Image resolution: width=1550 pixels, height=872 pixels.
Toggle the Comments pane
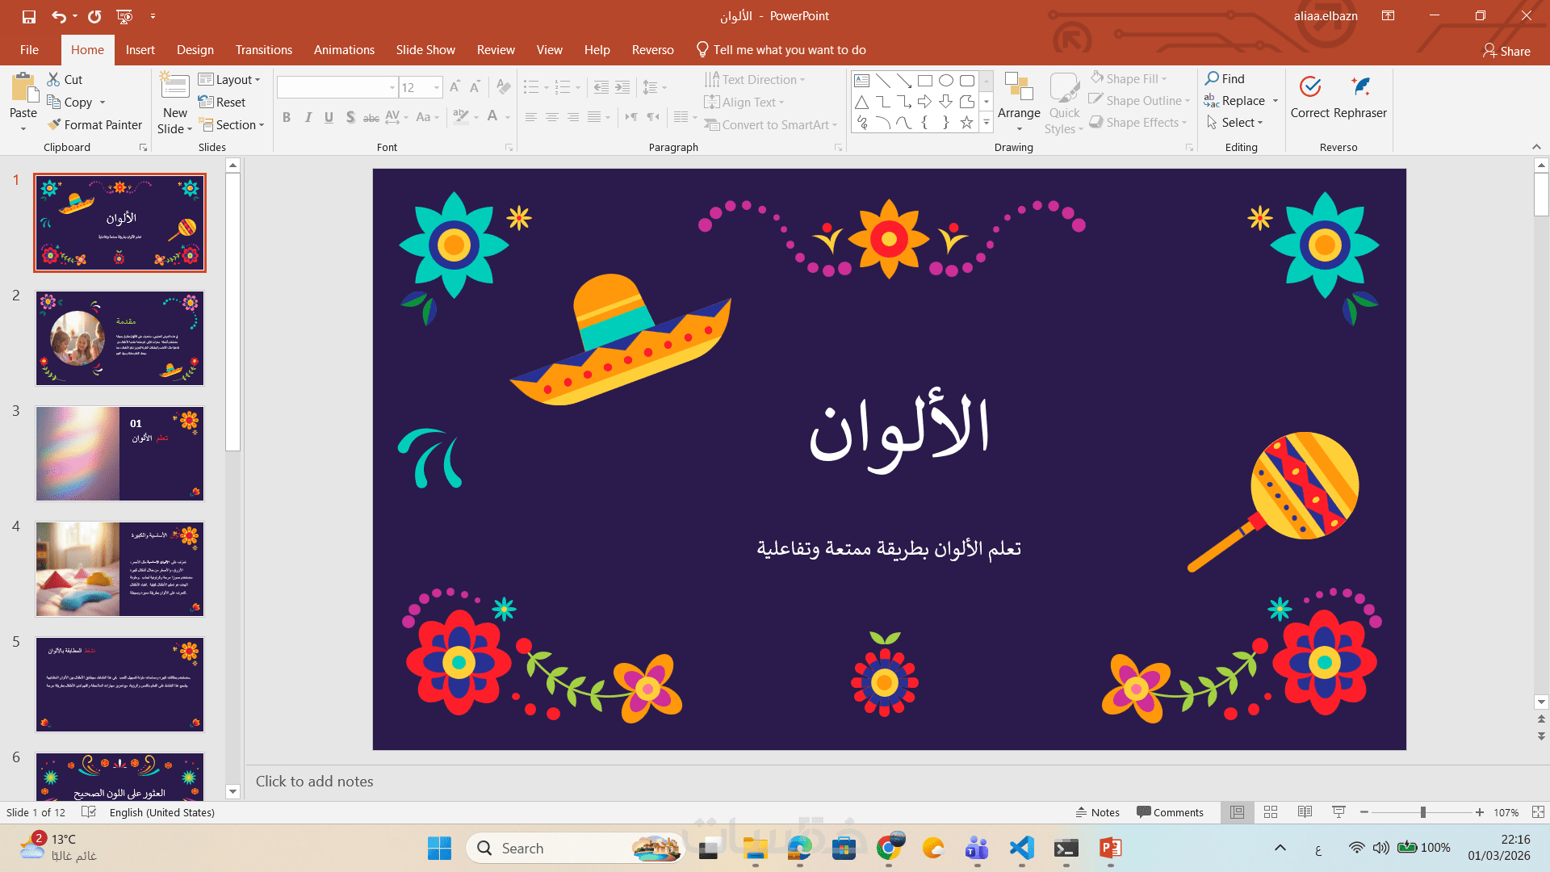(x=1170, y=812)
